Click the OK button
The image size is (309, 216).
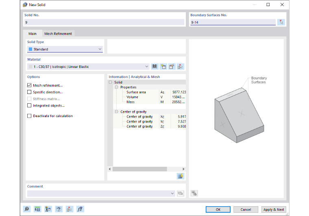click(218, 209)
